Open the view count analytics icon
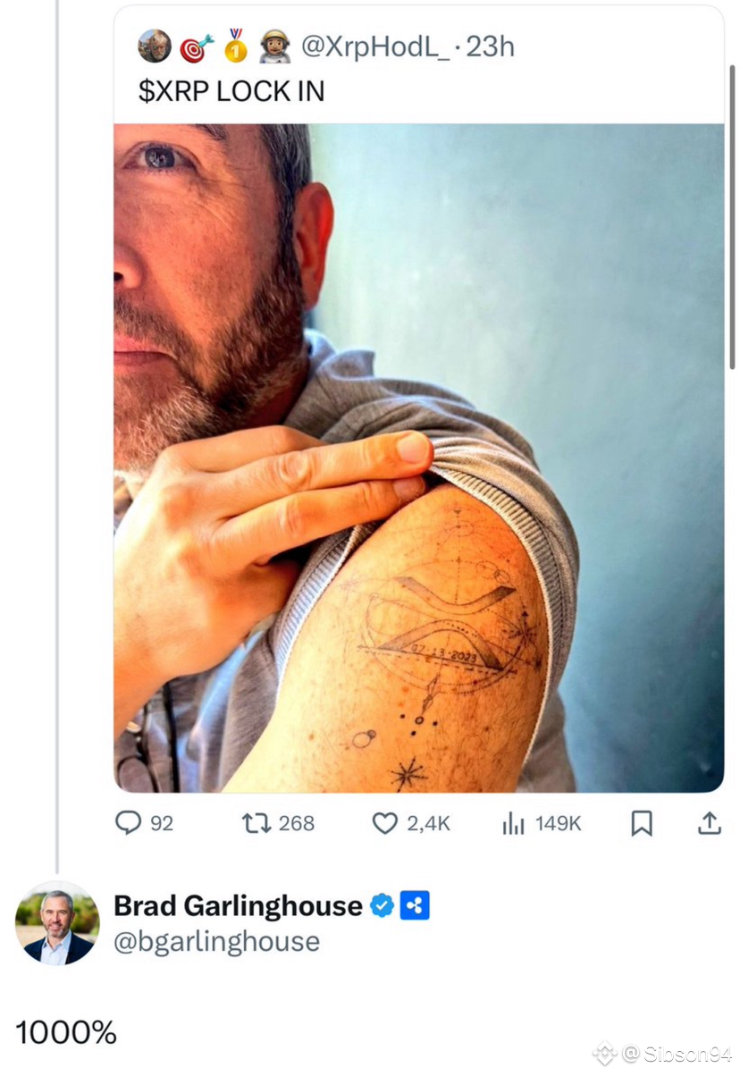 tap(513, 823)
